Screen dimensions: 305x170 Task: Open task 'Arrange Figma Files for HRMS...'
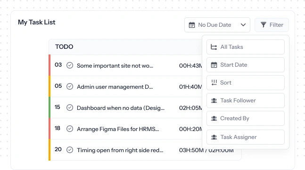pyautogui.click(x=118, y=129)
